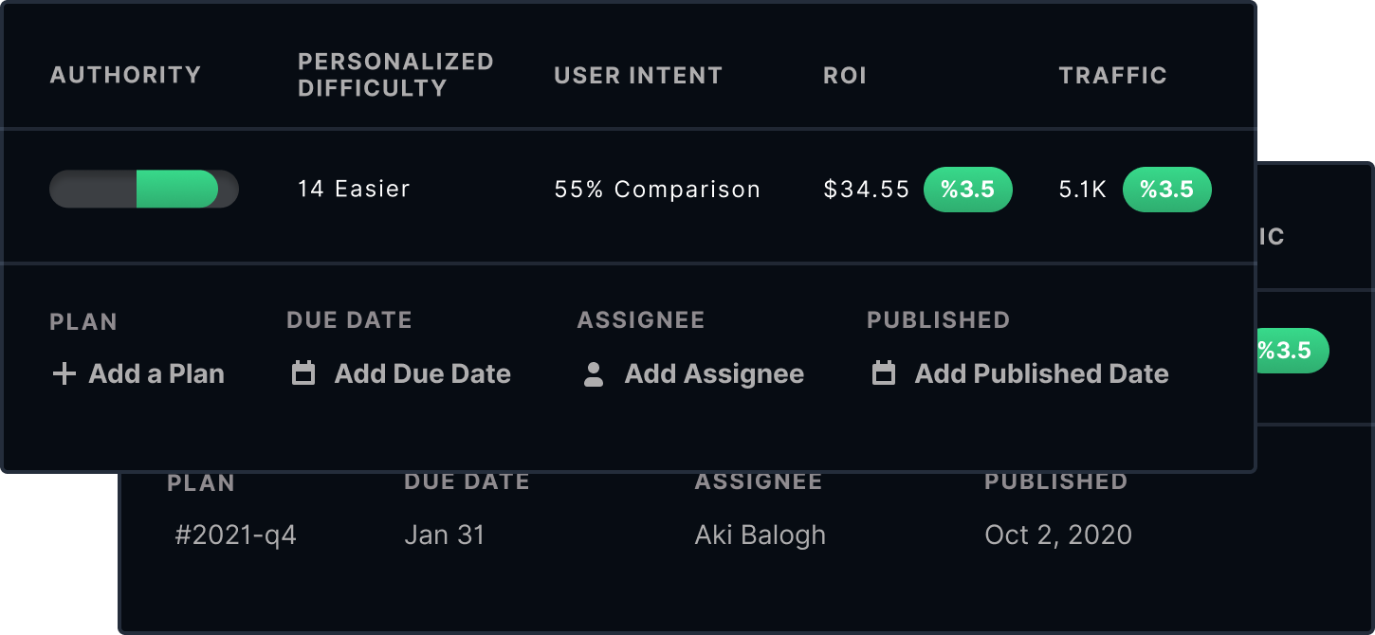Click the Oct 2, 2020 published date

pos(1058,535)
